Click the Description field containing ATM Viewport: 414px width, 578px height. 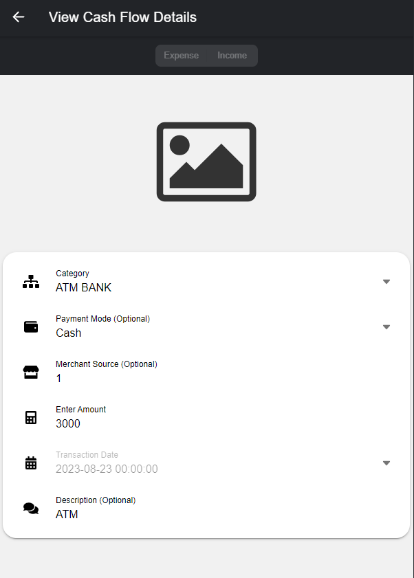(x=206, y=514)
